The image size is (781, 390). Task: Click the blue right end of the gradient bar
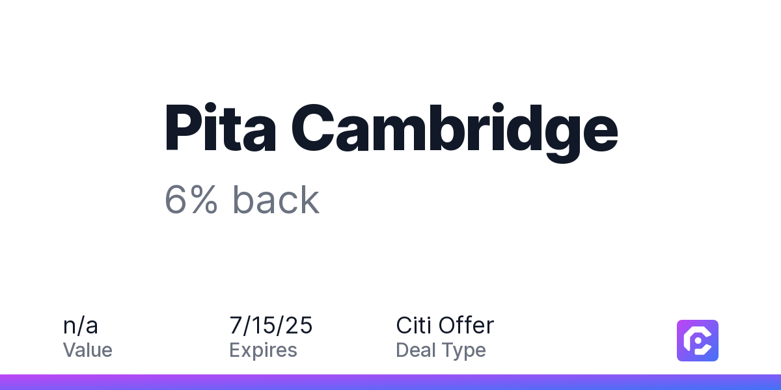(761, 382)
